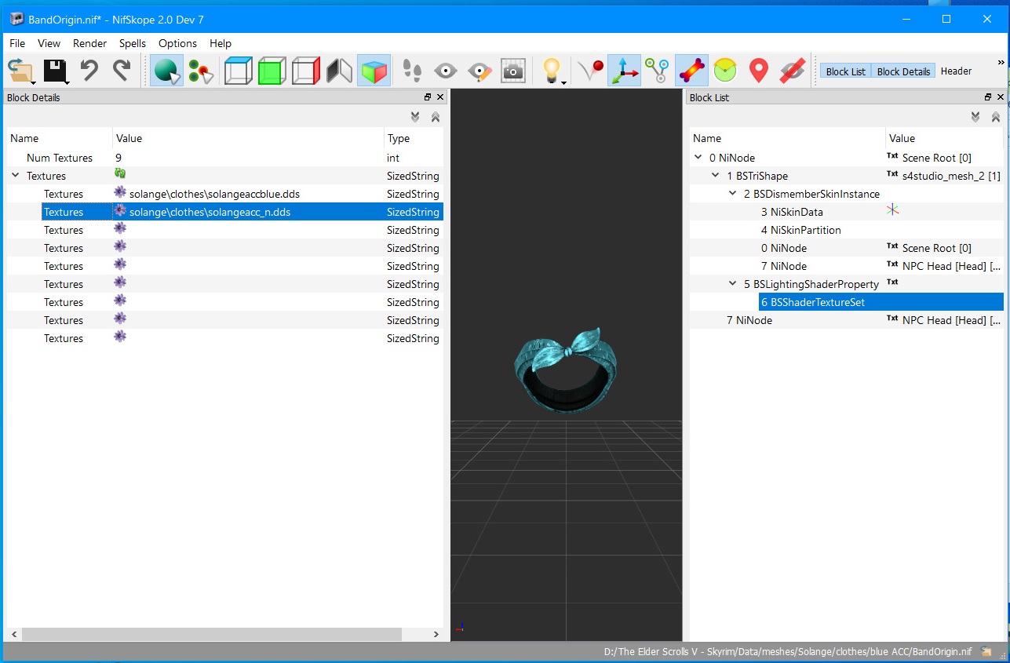
Task: Collapse the Textures array row
Action: click(15, 176)
